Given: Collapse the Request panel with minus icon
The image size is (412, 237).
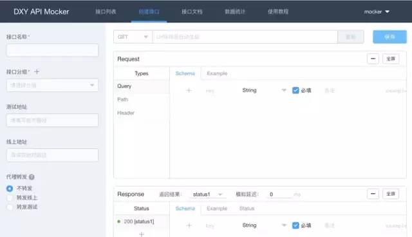Looking at the screenshot, I should coord(373,59).
